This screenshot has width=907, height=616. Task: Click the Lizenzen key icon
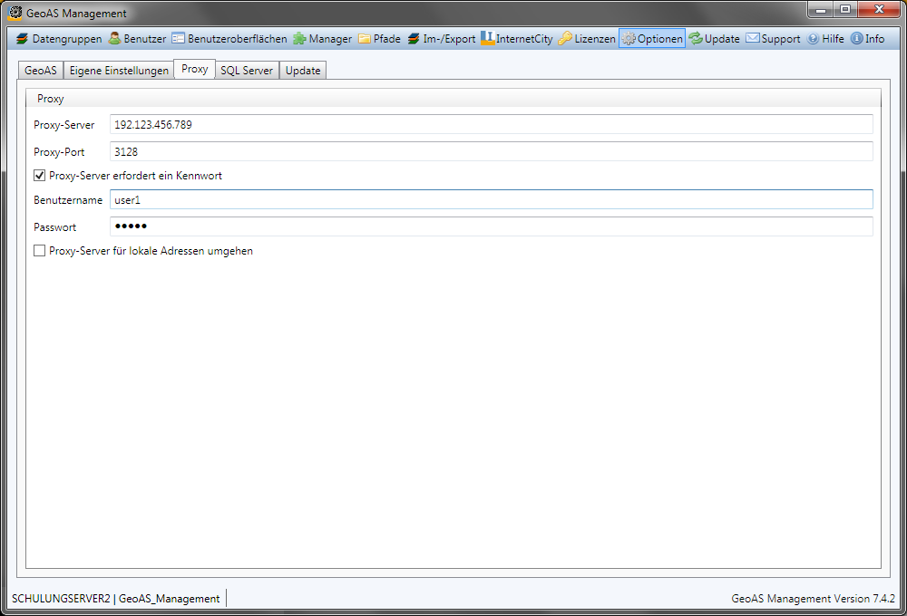pos(565,39)
